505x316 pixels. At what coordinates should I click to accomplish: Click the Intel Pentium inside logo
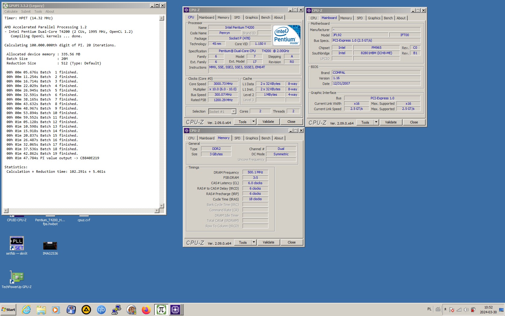(286, 35)
